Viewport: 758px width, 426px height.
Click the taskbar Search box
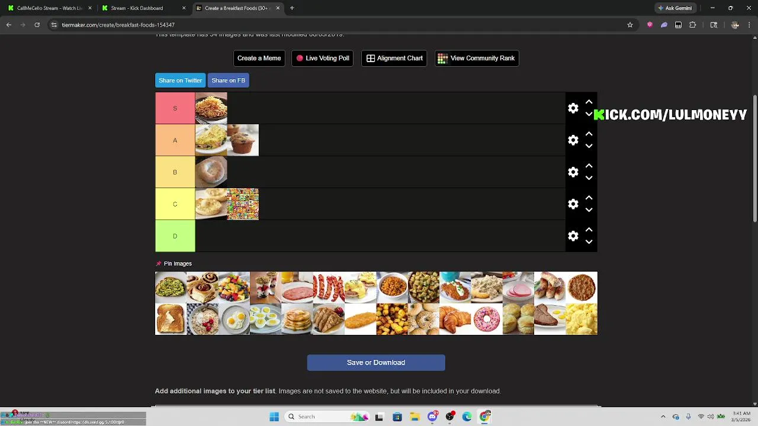tap(326, 417)
